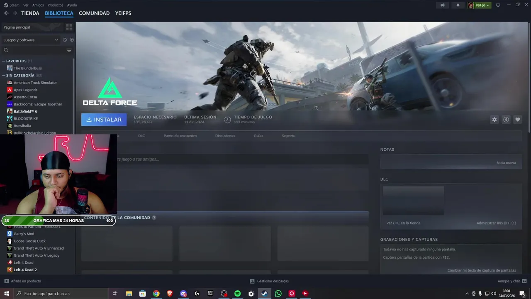Add Delta Force to favorites heart

(x=517, y=120)
